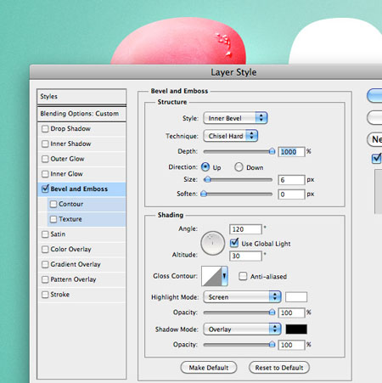Click the Make Default button
The width and height of the screenshot is (382, 383).
pyautogui.click(x=209, y=368)
